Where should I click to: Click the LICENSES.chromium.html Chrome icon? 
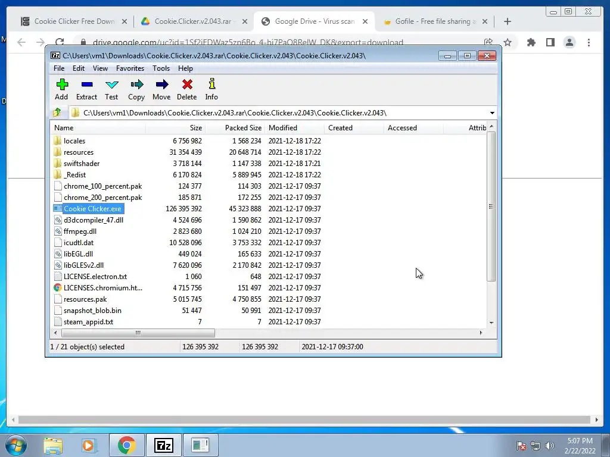coord(58,287)
